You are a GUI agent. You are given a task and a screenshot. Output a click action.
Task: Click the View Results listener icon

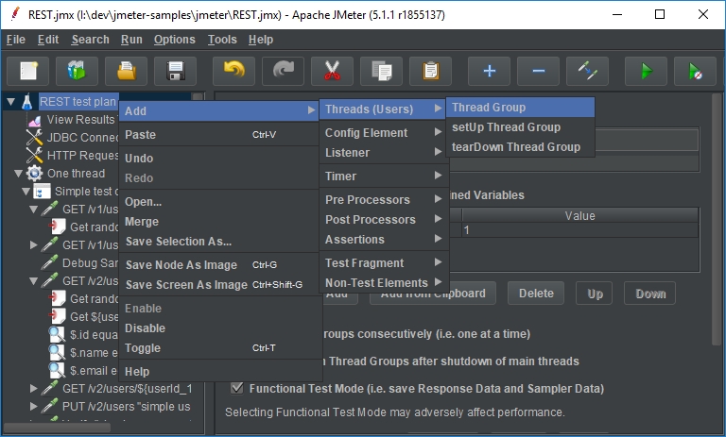(x=34, y=120)
